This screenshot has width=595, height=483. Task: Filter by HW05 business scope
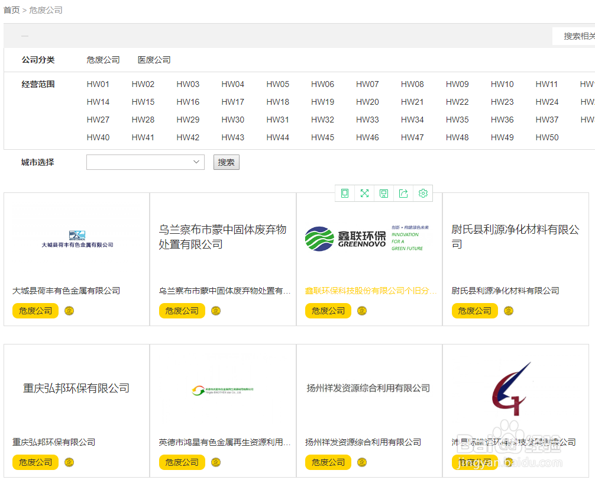pos(278,84)
